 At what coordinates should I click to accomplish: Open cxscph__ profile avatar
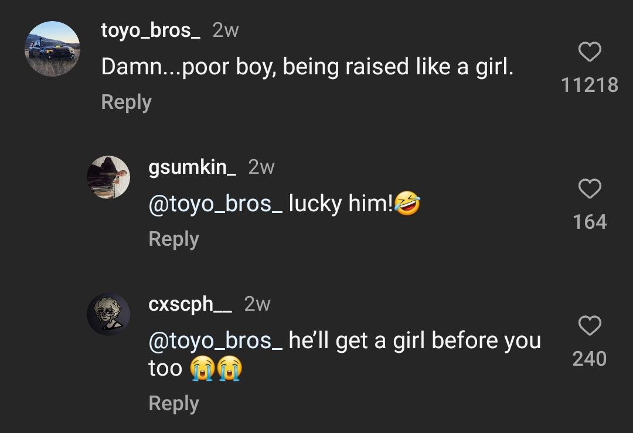click(108, 314)
